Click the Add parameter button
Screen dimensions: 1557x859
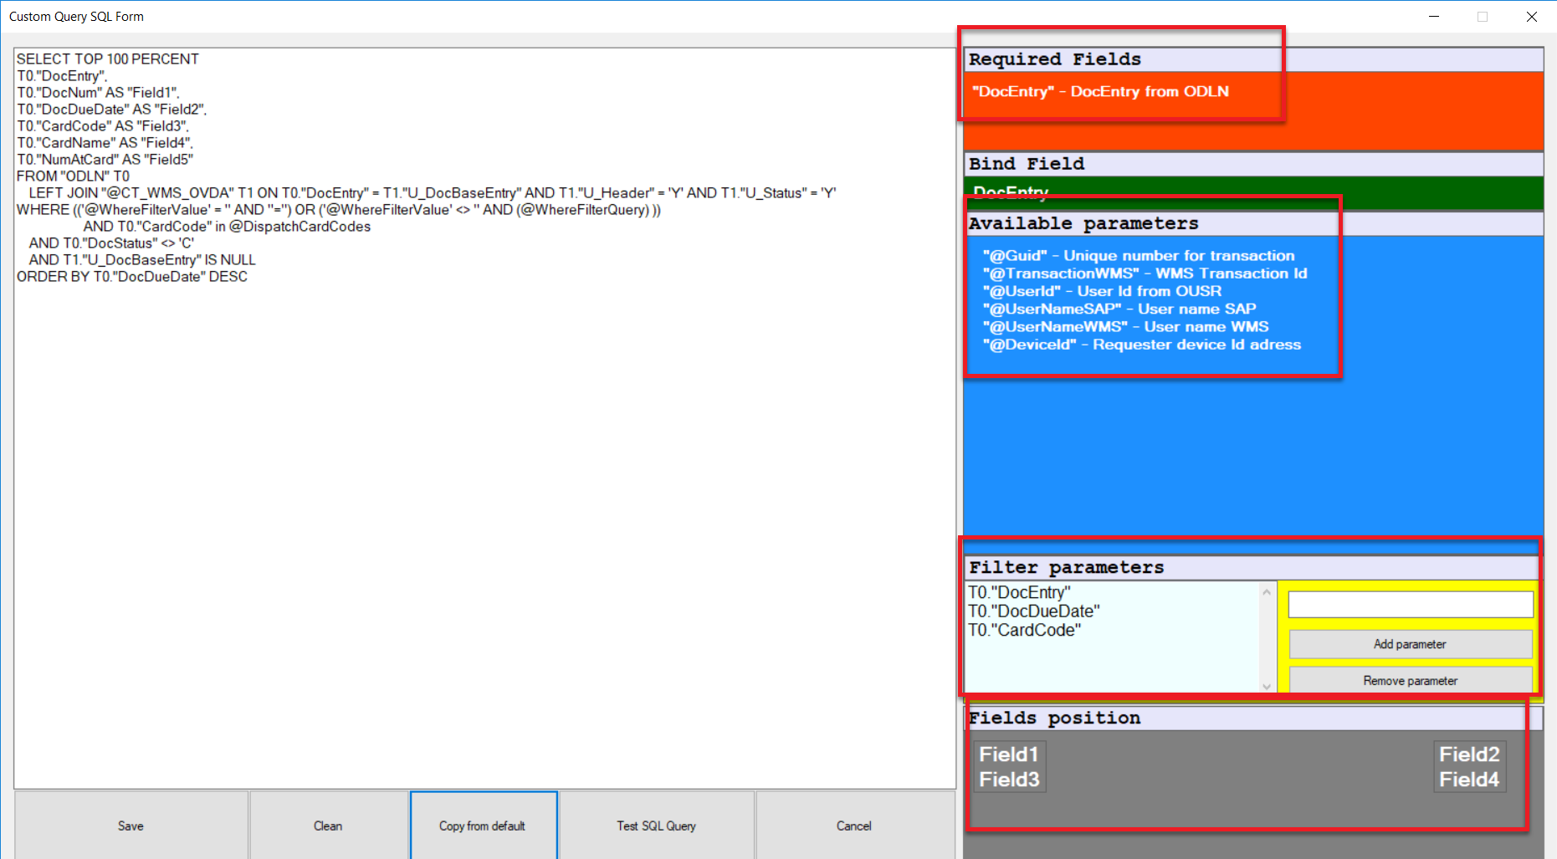click(x=1409, y=644)
